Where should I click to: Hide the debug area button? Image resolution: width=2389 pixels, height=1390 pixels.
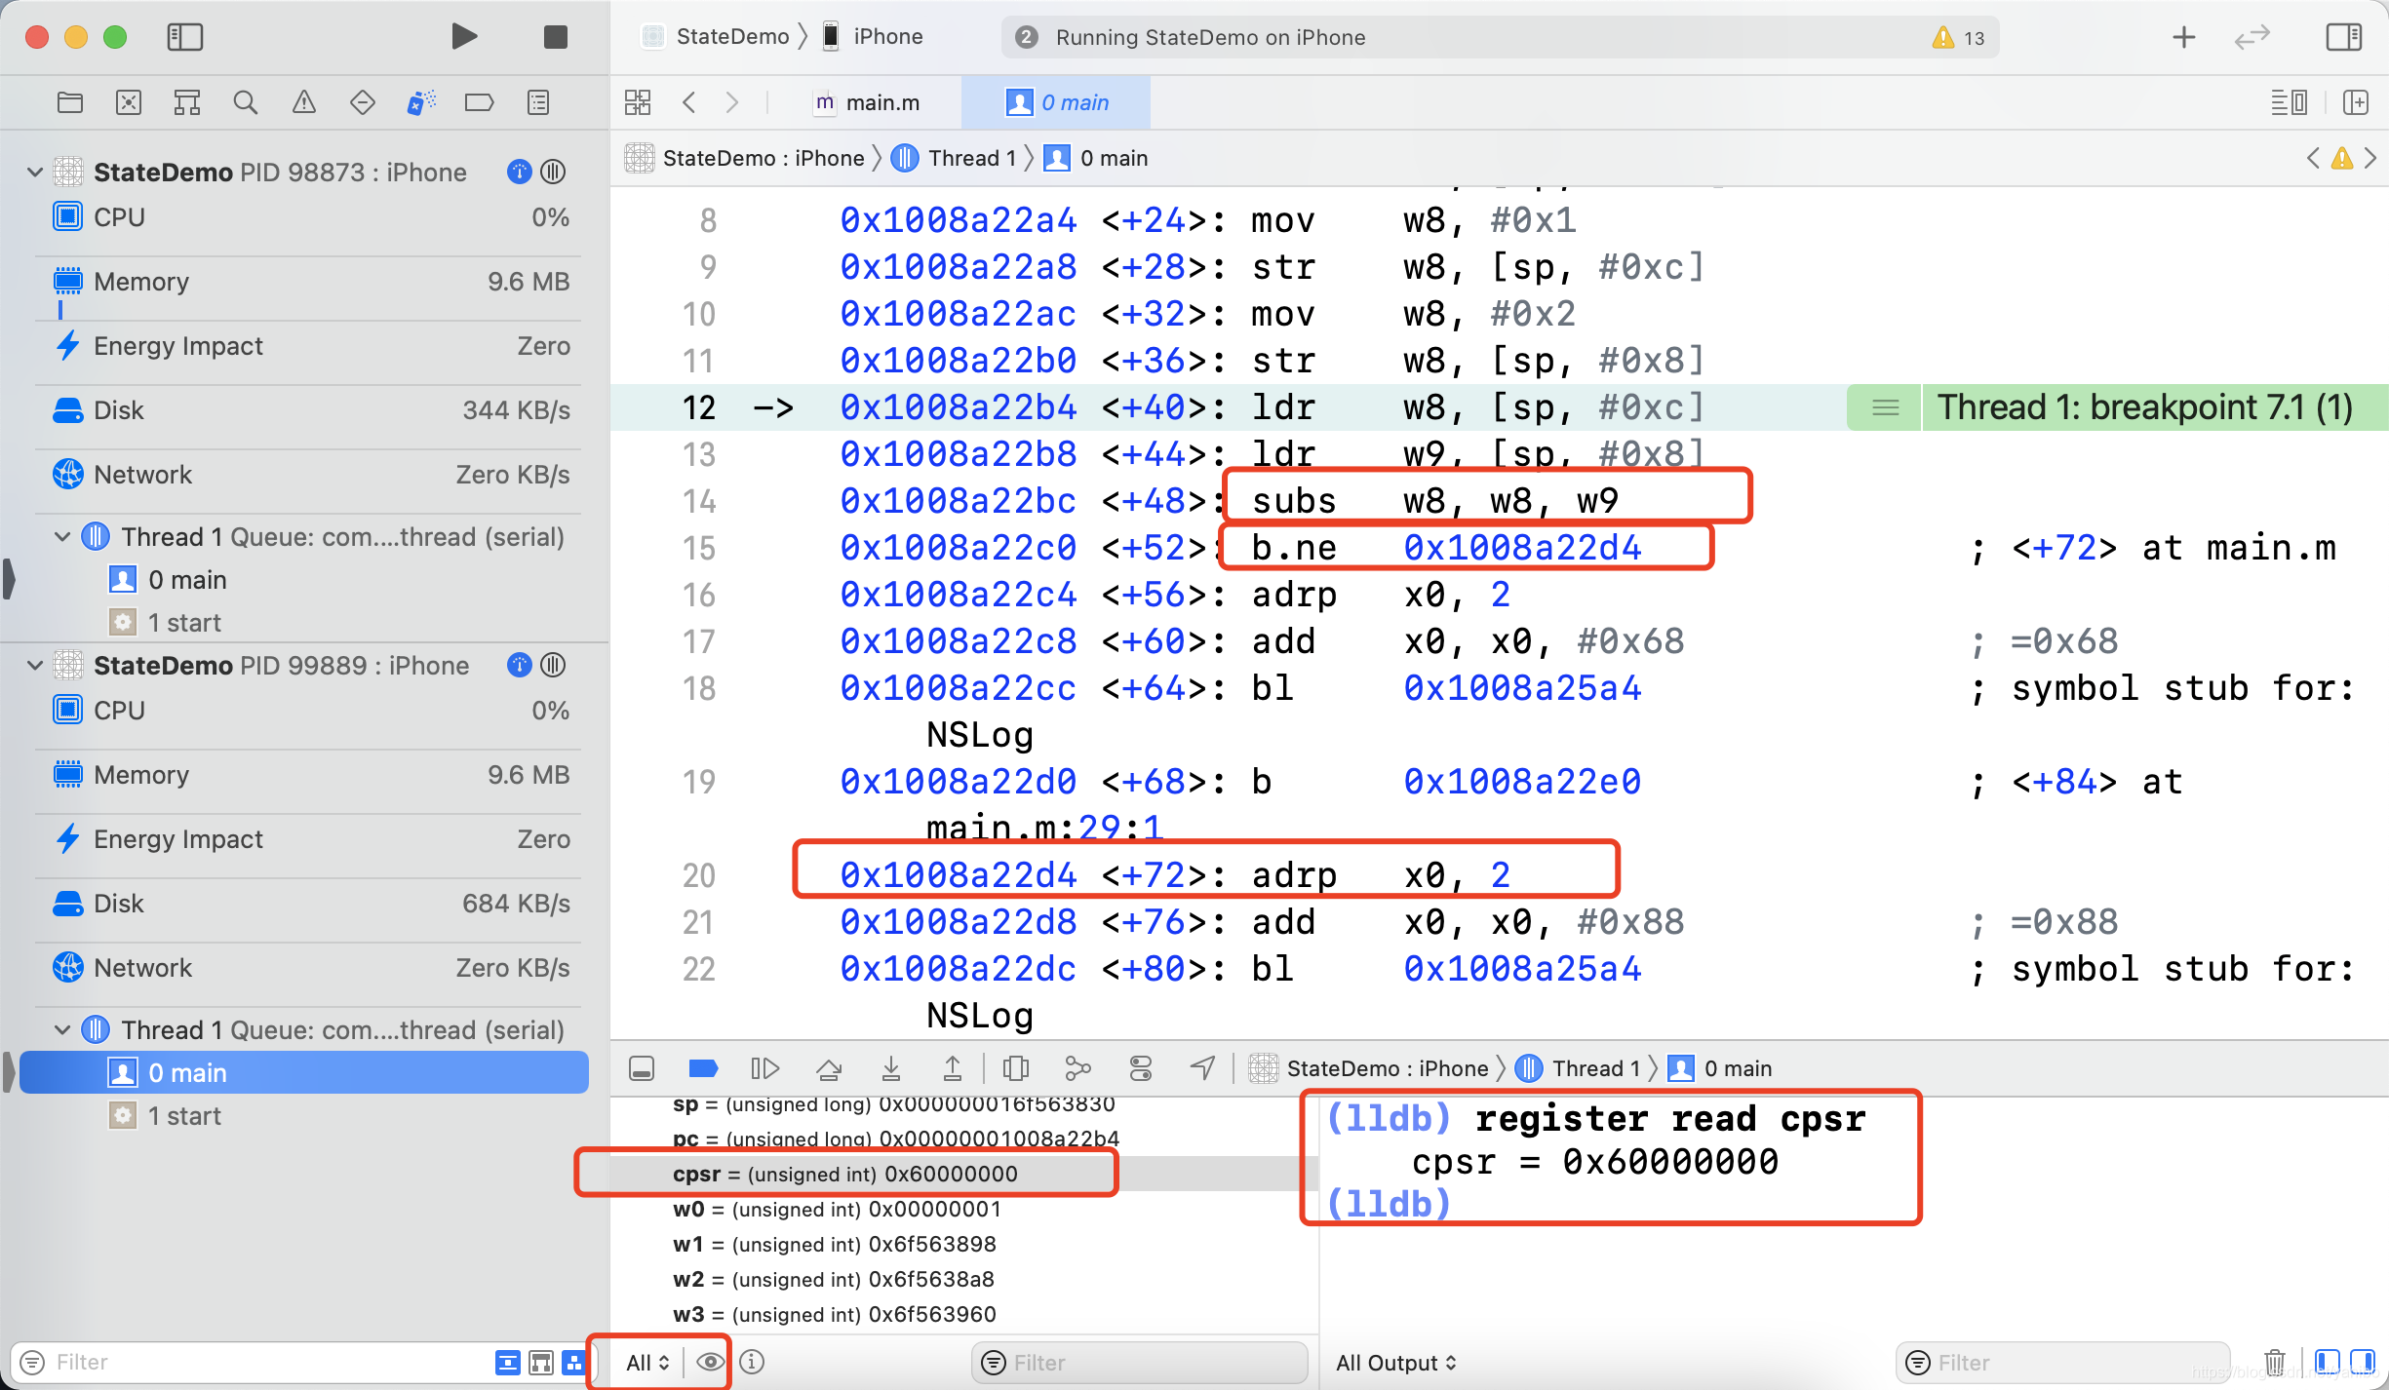642,1069
